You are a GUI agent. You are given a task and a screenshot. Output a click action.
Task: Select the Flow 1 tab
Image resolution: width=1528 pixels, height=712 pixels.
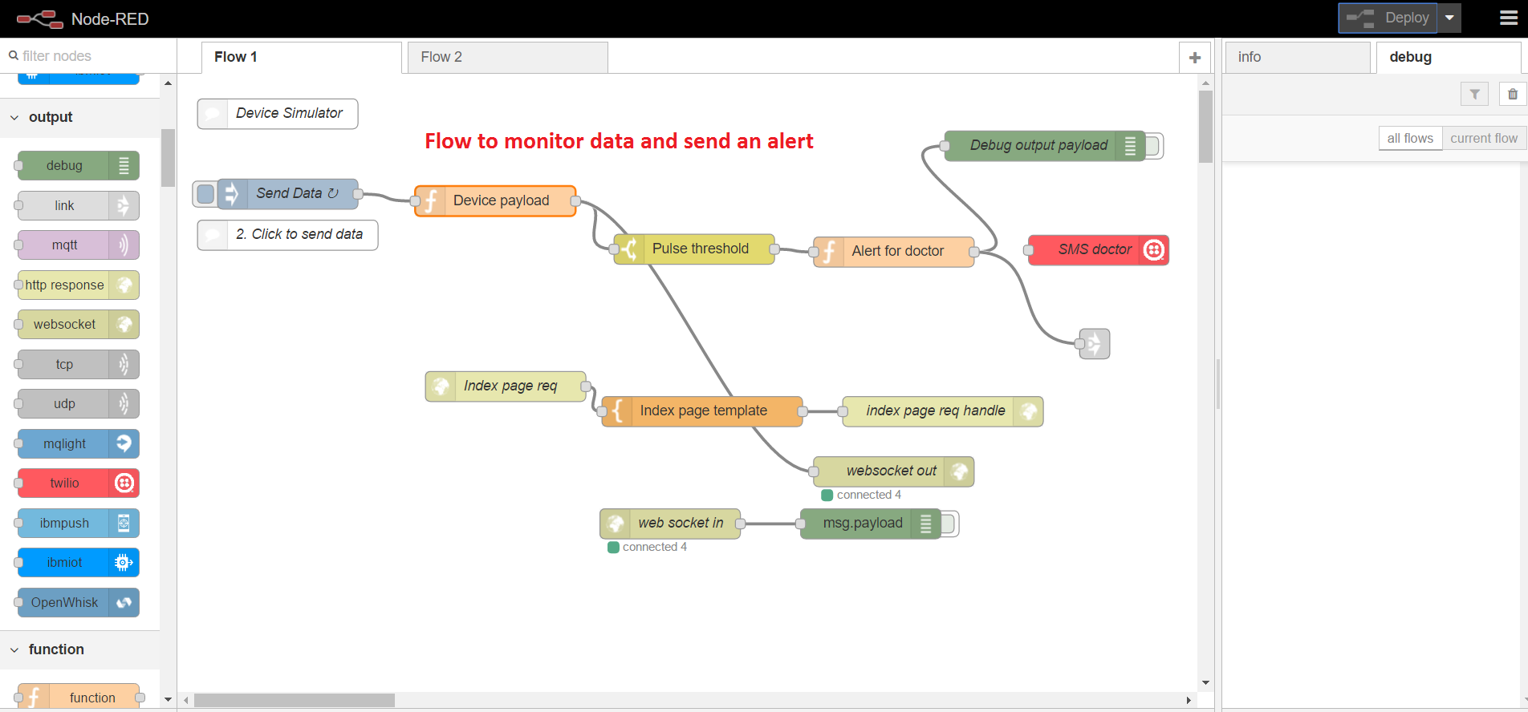[x=301, y=57]
